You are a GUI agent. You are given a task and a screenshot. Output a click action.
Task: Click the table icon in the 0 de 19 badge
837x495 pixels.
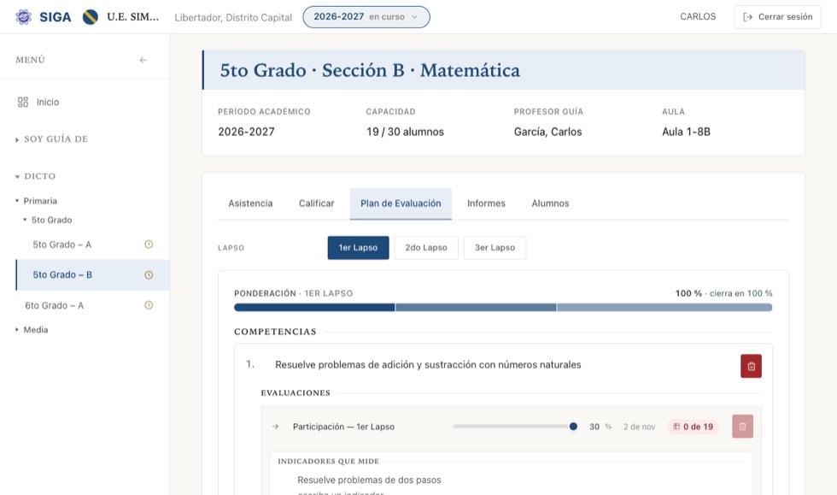click(x=676, y=427)
